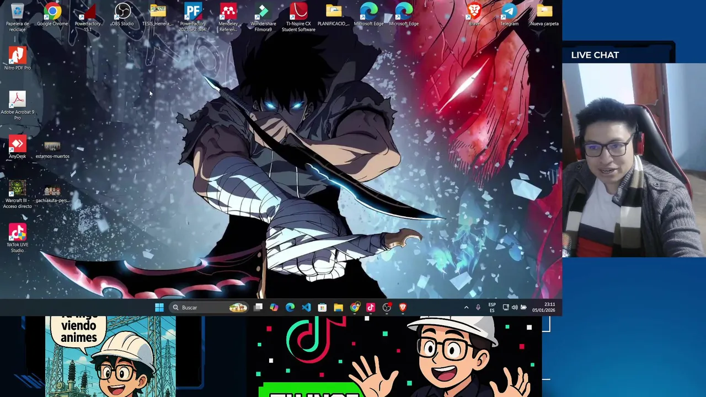
Task: Select the Wondershare Filmora9 desktop shortcut
Action: point(263,17)
